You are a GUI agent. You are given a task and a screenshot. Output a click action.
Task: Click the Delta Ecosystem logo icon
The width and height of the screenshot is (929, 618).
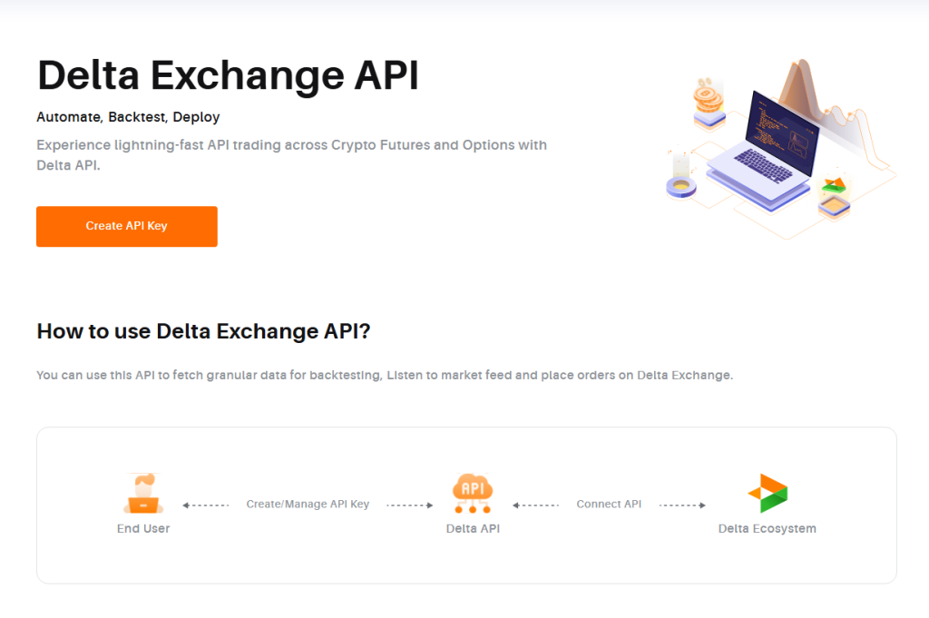coord(768,494)
